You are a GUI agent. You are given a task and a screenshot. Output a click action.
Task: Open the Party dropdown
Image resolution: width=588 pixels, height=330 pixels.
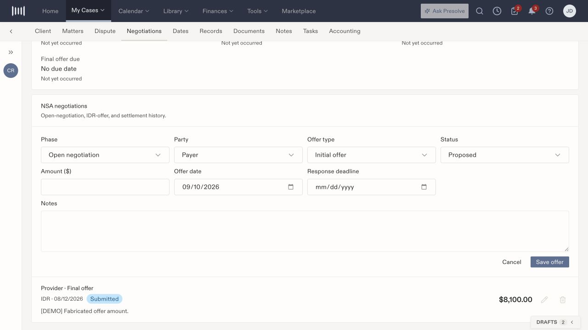[238, 155]
